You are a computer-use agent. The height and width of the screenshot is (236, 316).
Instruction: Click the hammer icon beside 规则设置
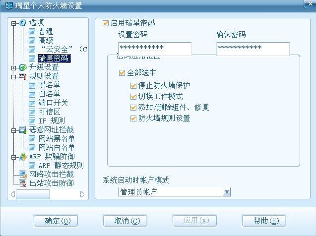(23, 76)
